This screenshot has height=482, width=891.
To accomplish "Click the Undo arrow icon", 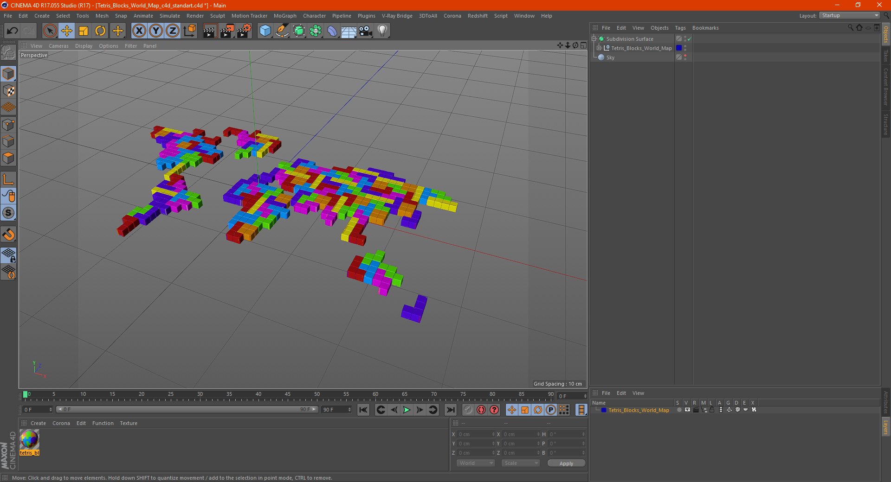I will coord(12,31).
